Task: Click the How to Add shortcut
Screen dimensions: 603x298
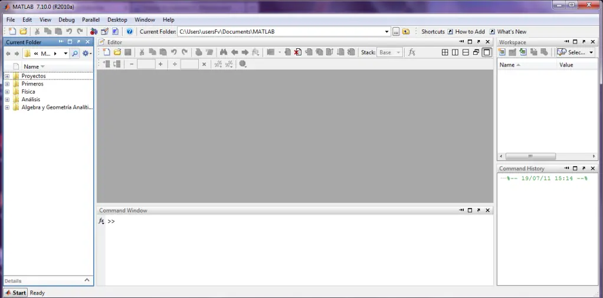Action: pos(466,31)
